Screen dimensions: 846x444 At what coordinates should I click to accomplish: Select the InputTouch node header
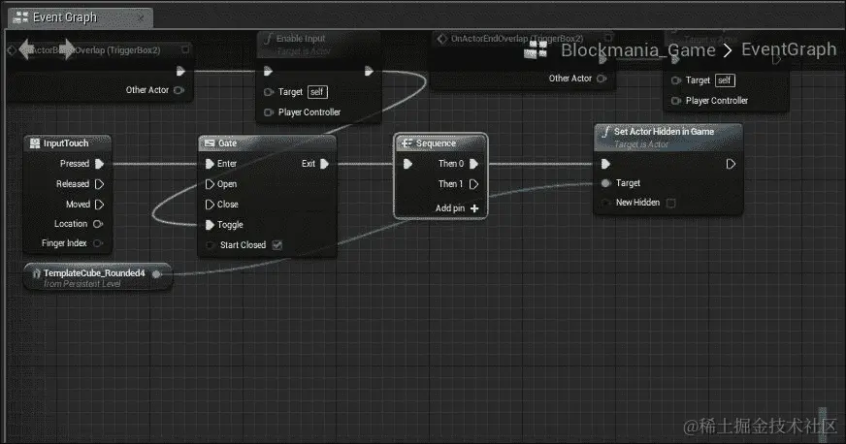tap(67, 143)
